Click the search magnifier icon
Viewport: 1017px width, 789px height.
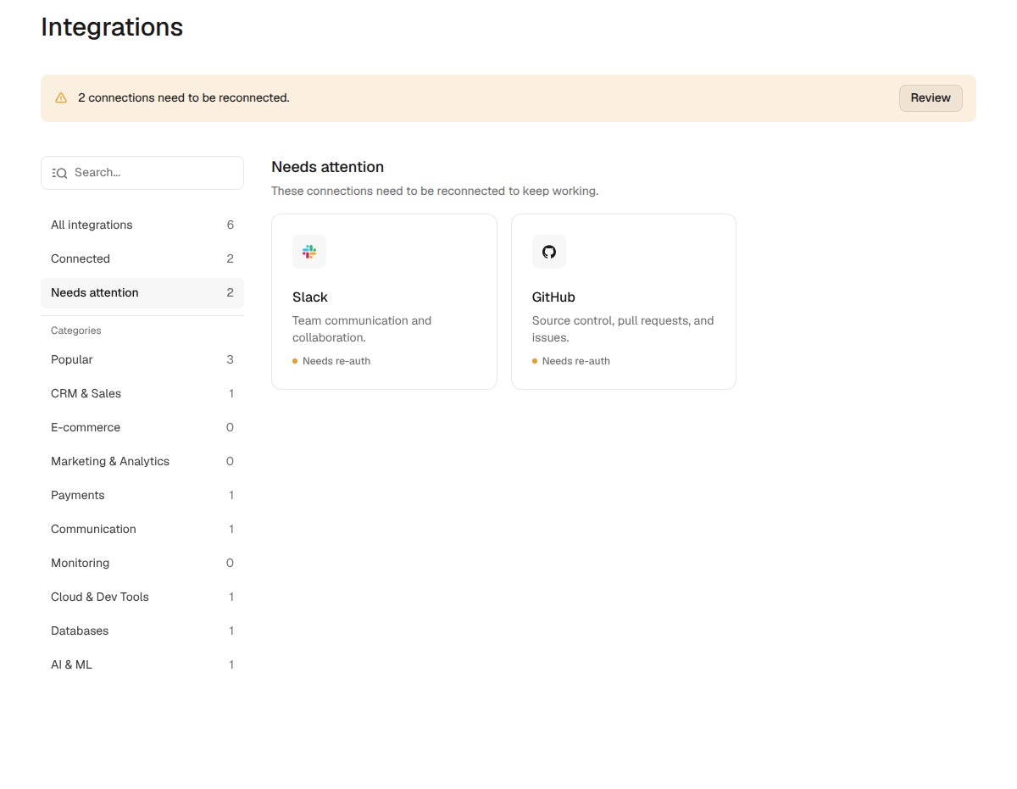click(x=59, y=173)
